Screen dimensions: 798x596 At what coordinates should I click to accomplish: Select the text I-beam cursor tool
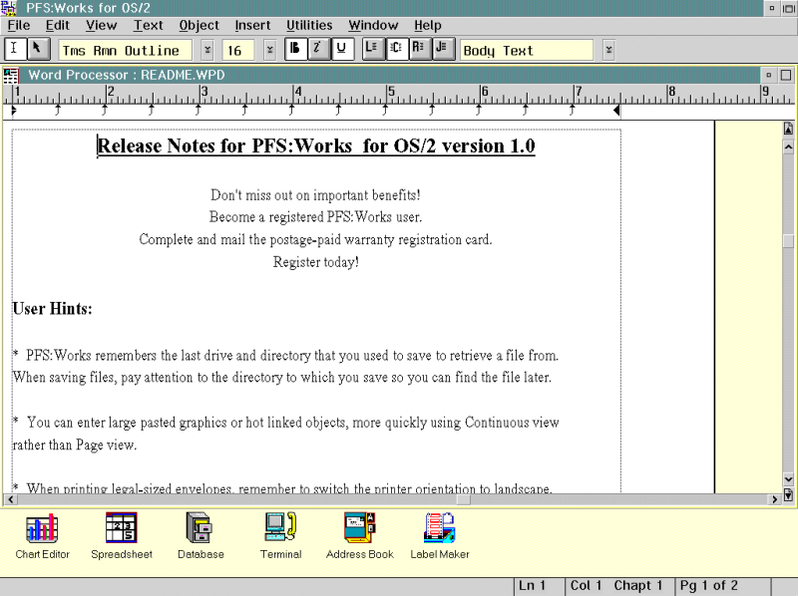click(x=16, y=49)
